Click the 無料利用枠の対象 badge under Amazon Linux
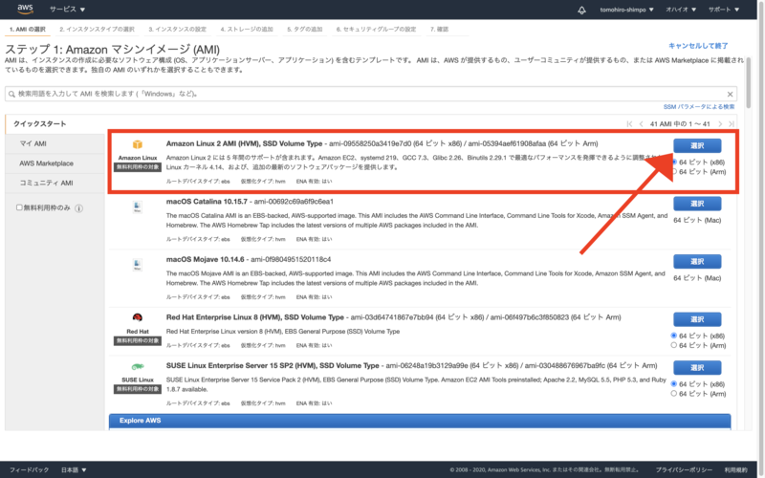This screenshot has width=765, height=478. tap(138, 167)
